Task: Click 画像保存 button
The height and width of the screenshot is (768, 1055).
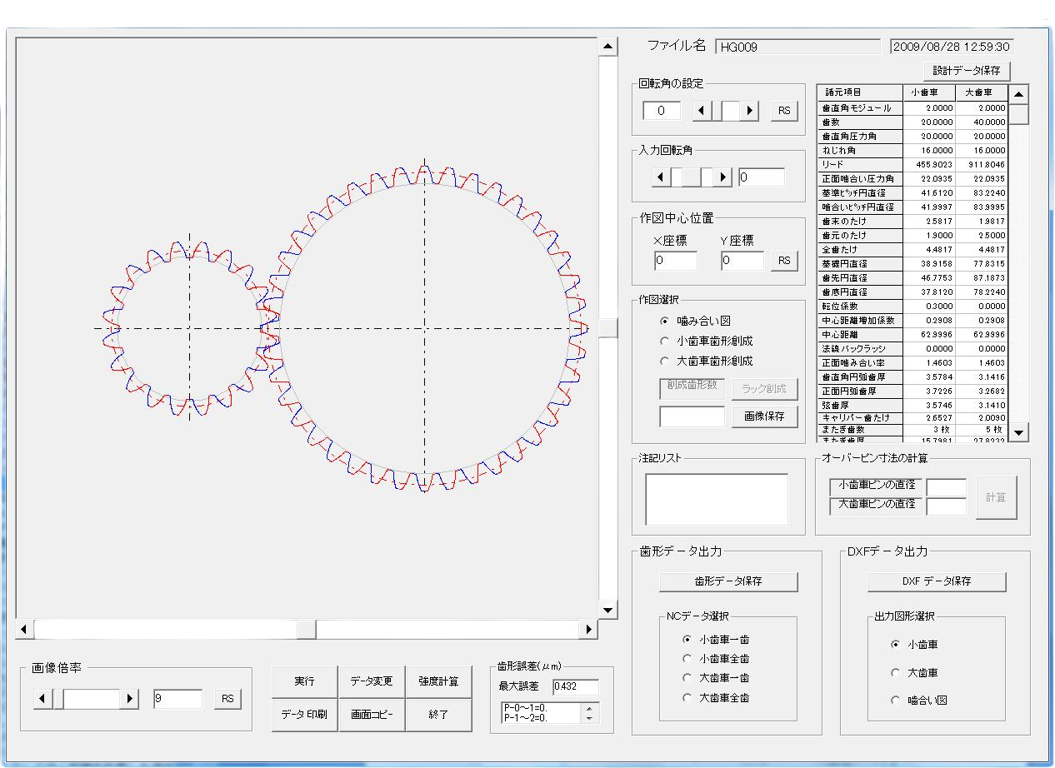Action: pyautogui.click(x=765, y=416)
